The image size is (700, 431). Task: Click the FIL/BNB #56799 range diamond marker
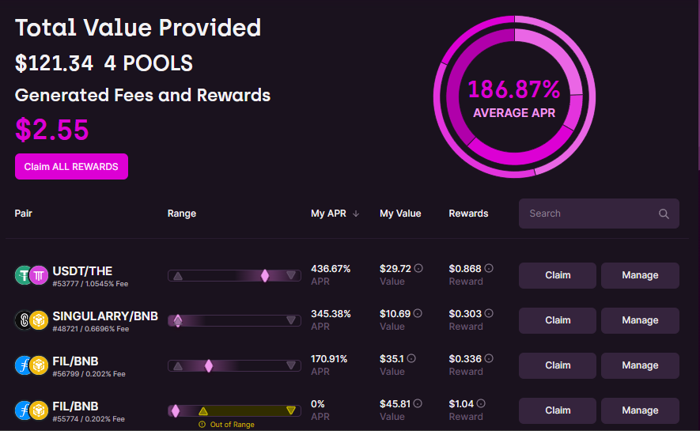(x=209, y=366)
